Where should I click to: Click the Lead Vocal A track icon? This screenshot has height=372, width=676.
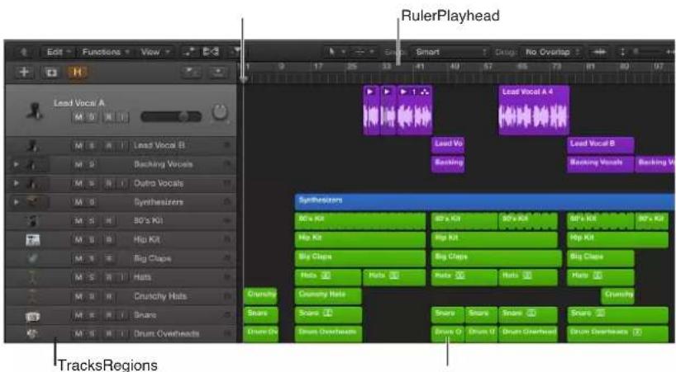(36, 111)
